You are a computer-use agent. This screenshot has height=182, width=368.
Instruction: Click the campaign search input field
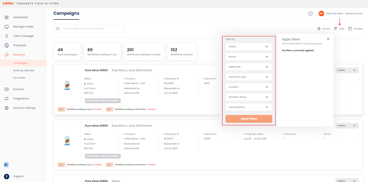88,29
